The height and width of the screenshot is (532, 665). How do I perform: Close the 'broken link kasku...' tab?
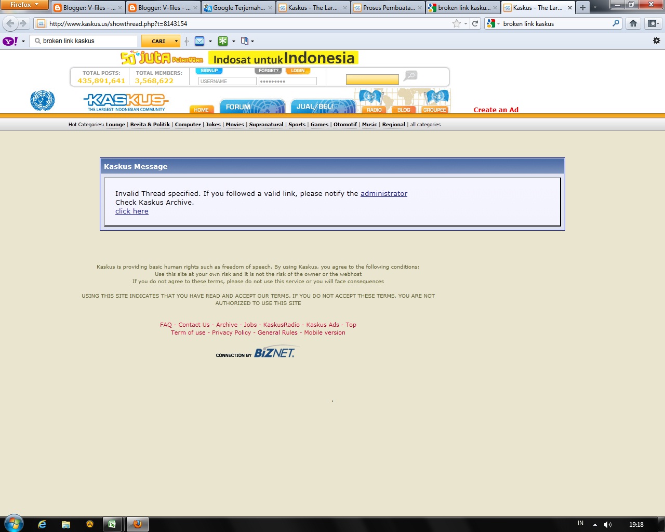pos(495,8)
